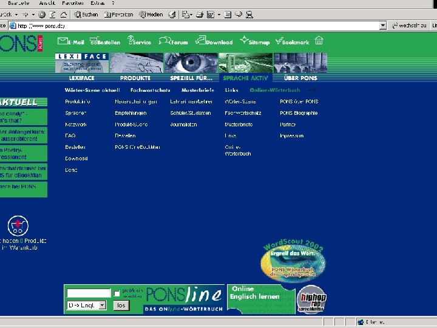Screen dimensions: 437x328
Task: Open the Produktinfo link
Action: 78,101
